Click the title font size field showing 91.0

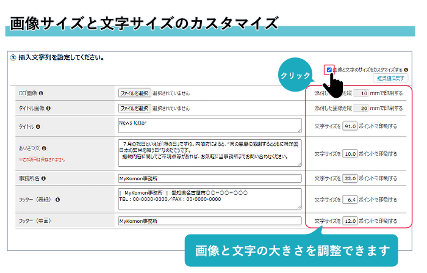pyautogui.click(x=350, y=126)
